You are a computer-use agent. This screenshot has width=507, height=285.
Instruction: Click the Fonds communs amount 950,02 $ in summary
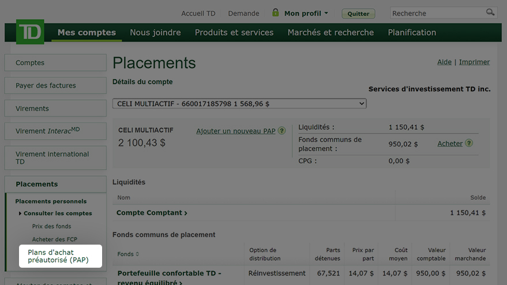[403, 144]
